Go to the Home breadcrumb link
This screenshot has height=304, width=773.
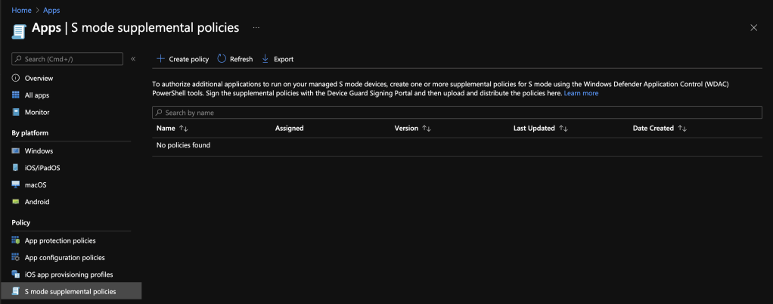point(21,11)
